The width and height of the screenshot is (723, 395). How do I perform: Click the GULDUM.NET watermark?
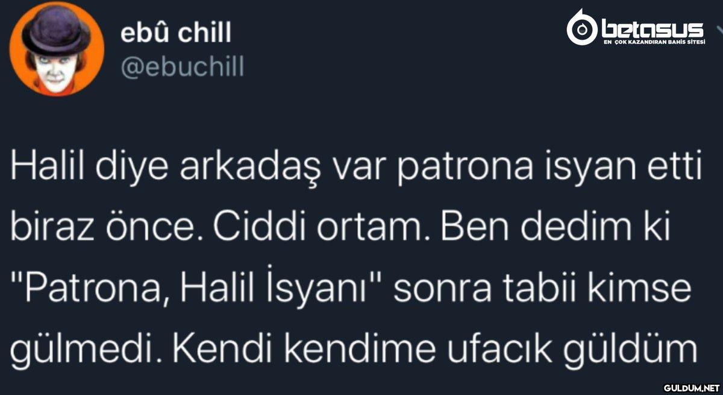[691, 387]
